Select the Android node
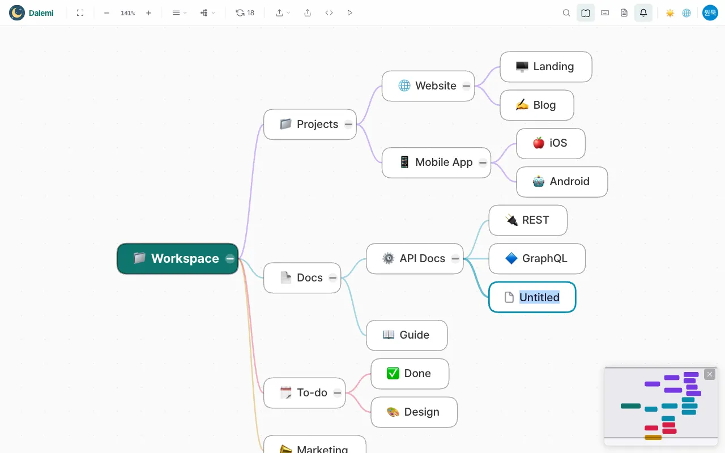Viewport: 725px width, 453px height. (x=562, y=182)
